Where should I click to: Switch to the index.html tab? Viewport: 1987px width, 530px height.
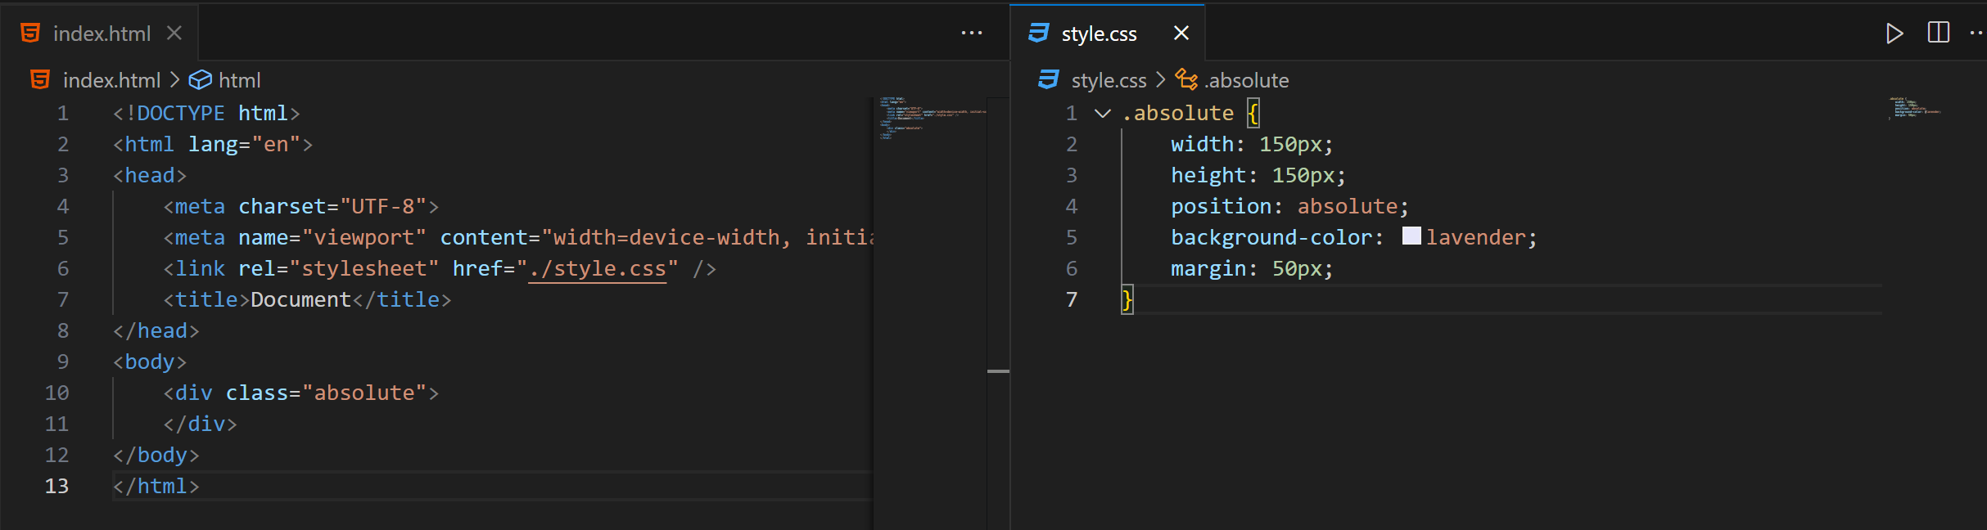[102, 34]
